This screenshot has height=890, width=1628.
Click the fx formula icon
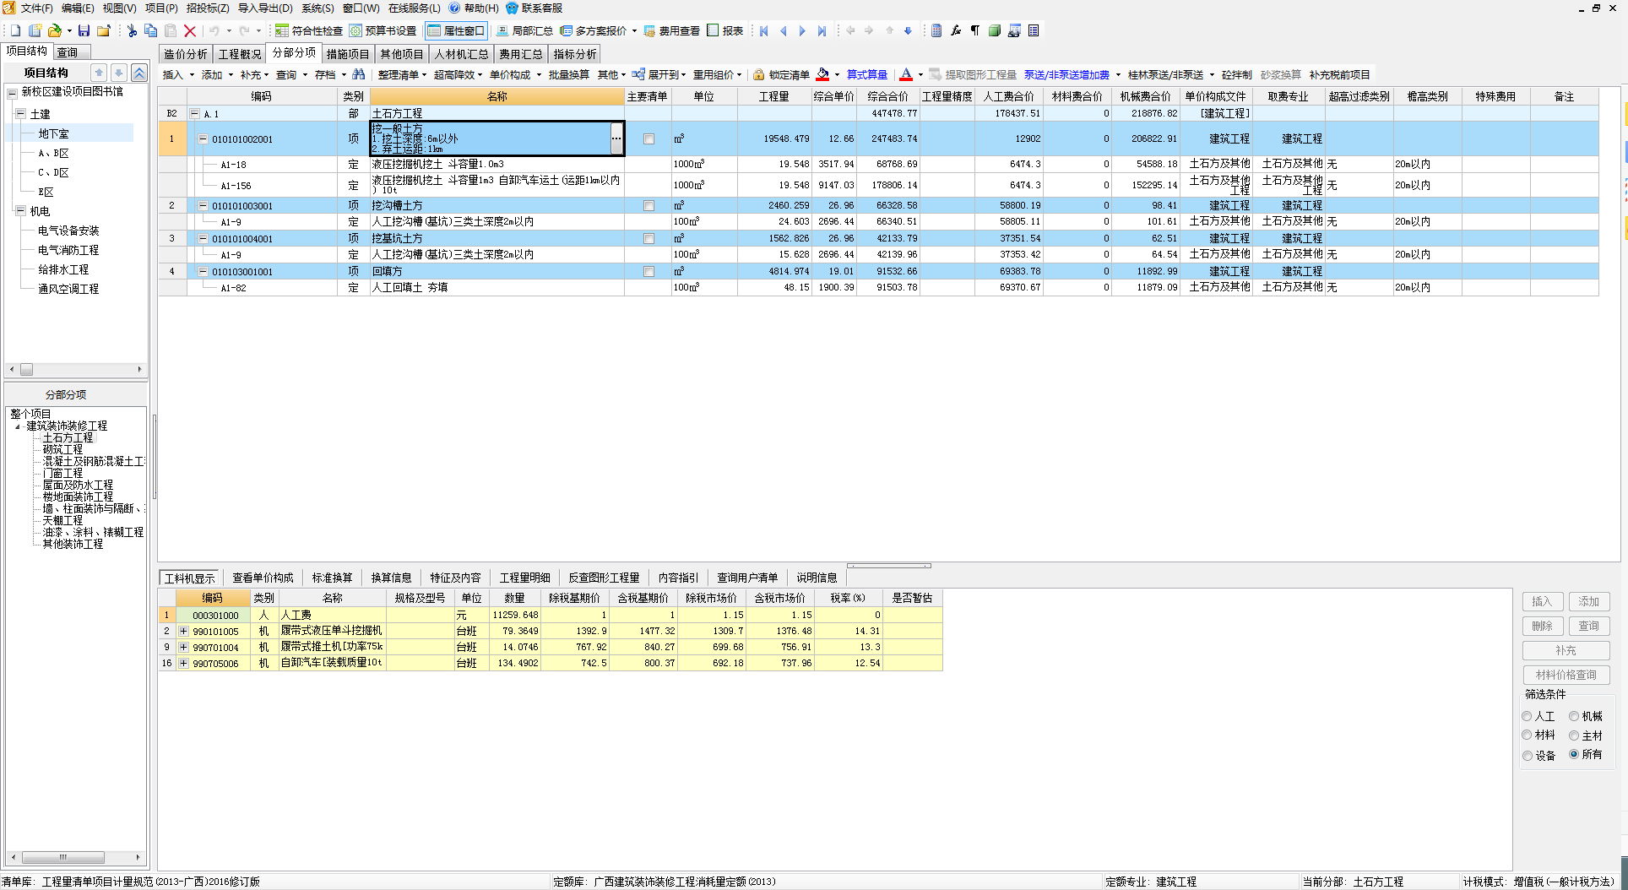click(956, 31)
